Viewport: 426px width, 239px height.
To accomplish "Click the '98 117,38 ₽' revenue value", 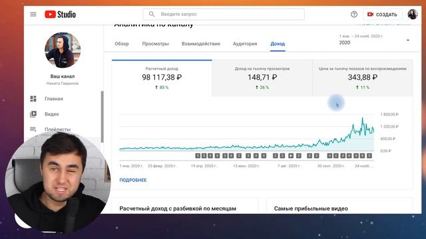I will coord(162,78).
